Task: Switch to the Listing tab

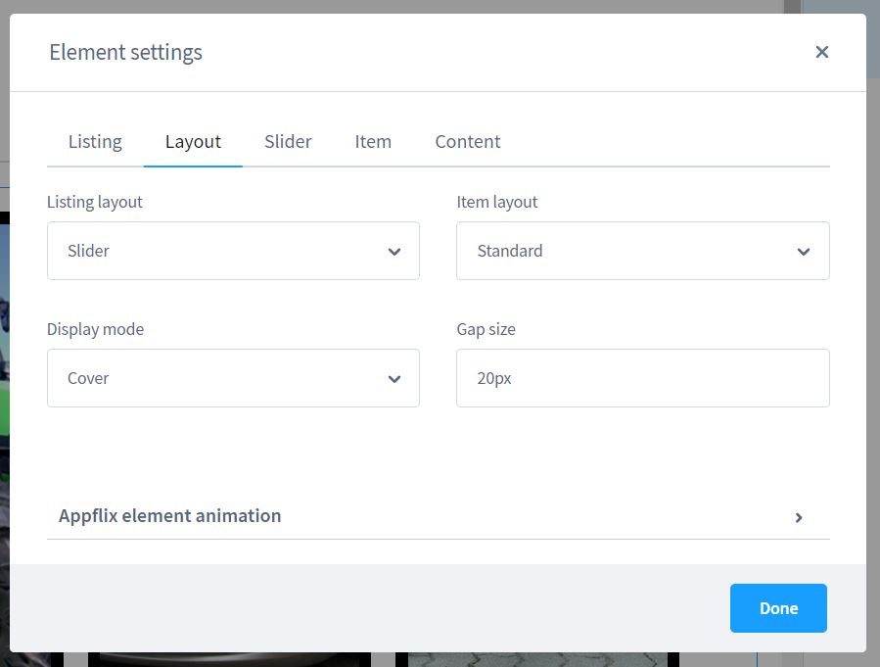Action: [x=95, y=142]
